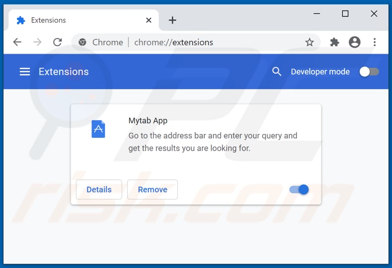The height and width of the screenshot is (268, 392).
Task: Open the Chrome profile avatar menu
Action: point(354,42)
